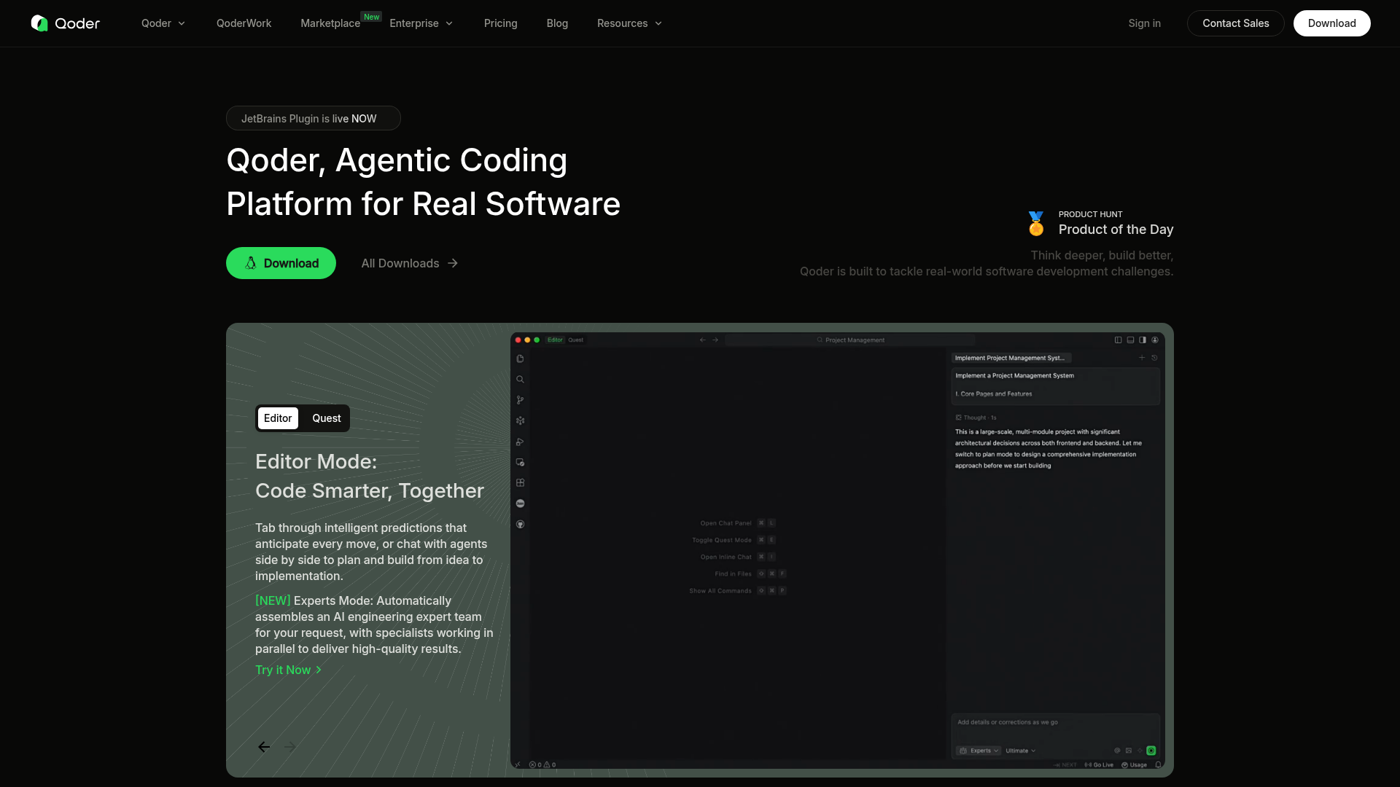Toggle the secondary sidebar layout icon
The width and height of the screenshot is (1400, 787).
(1143, 340)
